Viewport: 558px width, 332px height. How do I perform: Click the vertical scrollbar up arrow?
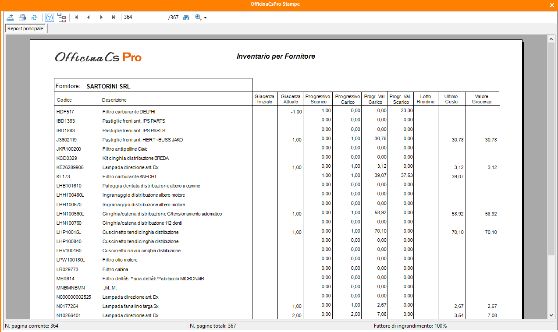(x=551, y=39)
